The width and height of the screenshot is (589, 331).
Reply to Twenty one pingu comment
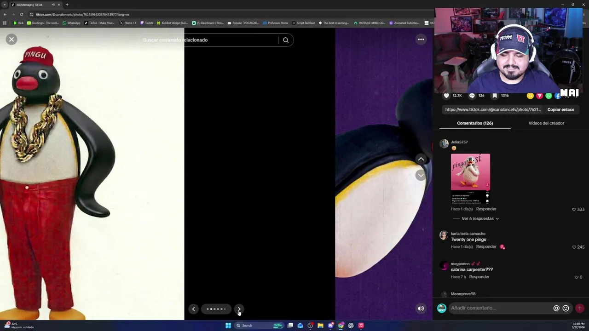click(486, 247)
